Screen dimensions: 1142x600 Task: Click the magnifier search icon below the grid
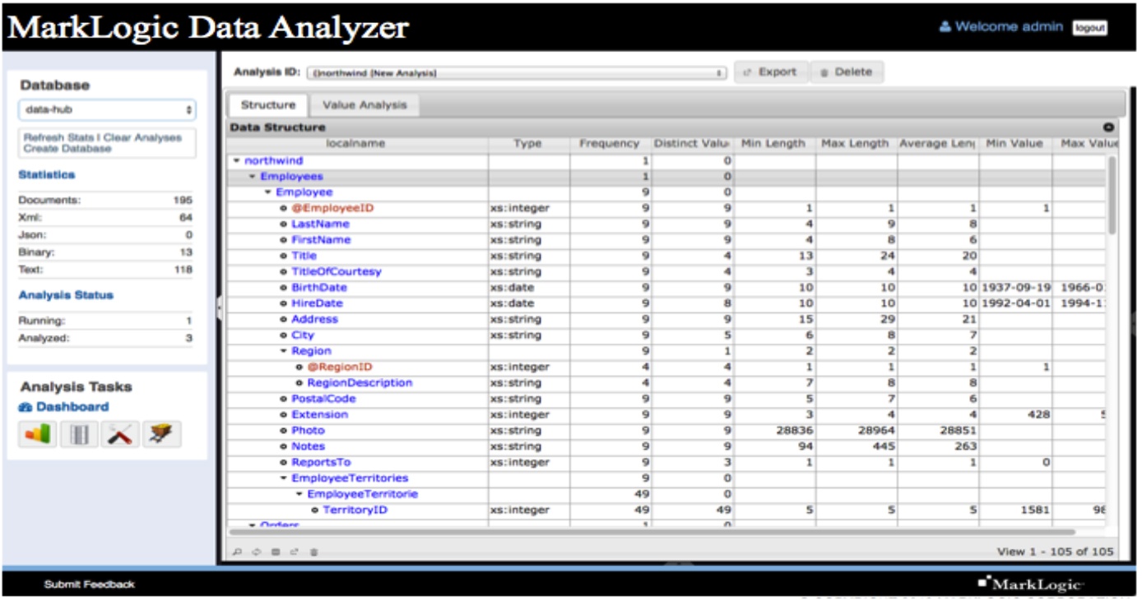click(237, 552)
